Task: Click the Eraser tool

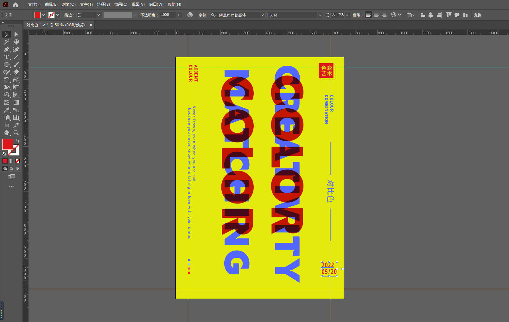Action: pyautogui.click(x=16, y=72)
